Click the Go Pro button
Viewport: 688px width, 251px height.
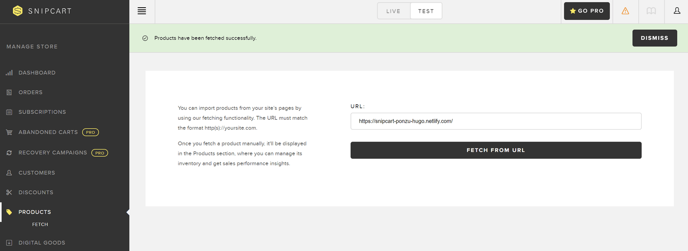point(587,11)
